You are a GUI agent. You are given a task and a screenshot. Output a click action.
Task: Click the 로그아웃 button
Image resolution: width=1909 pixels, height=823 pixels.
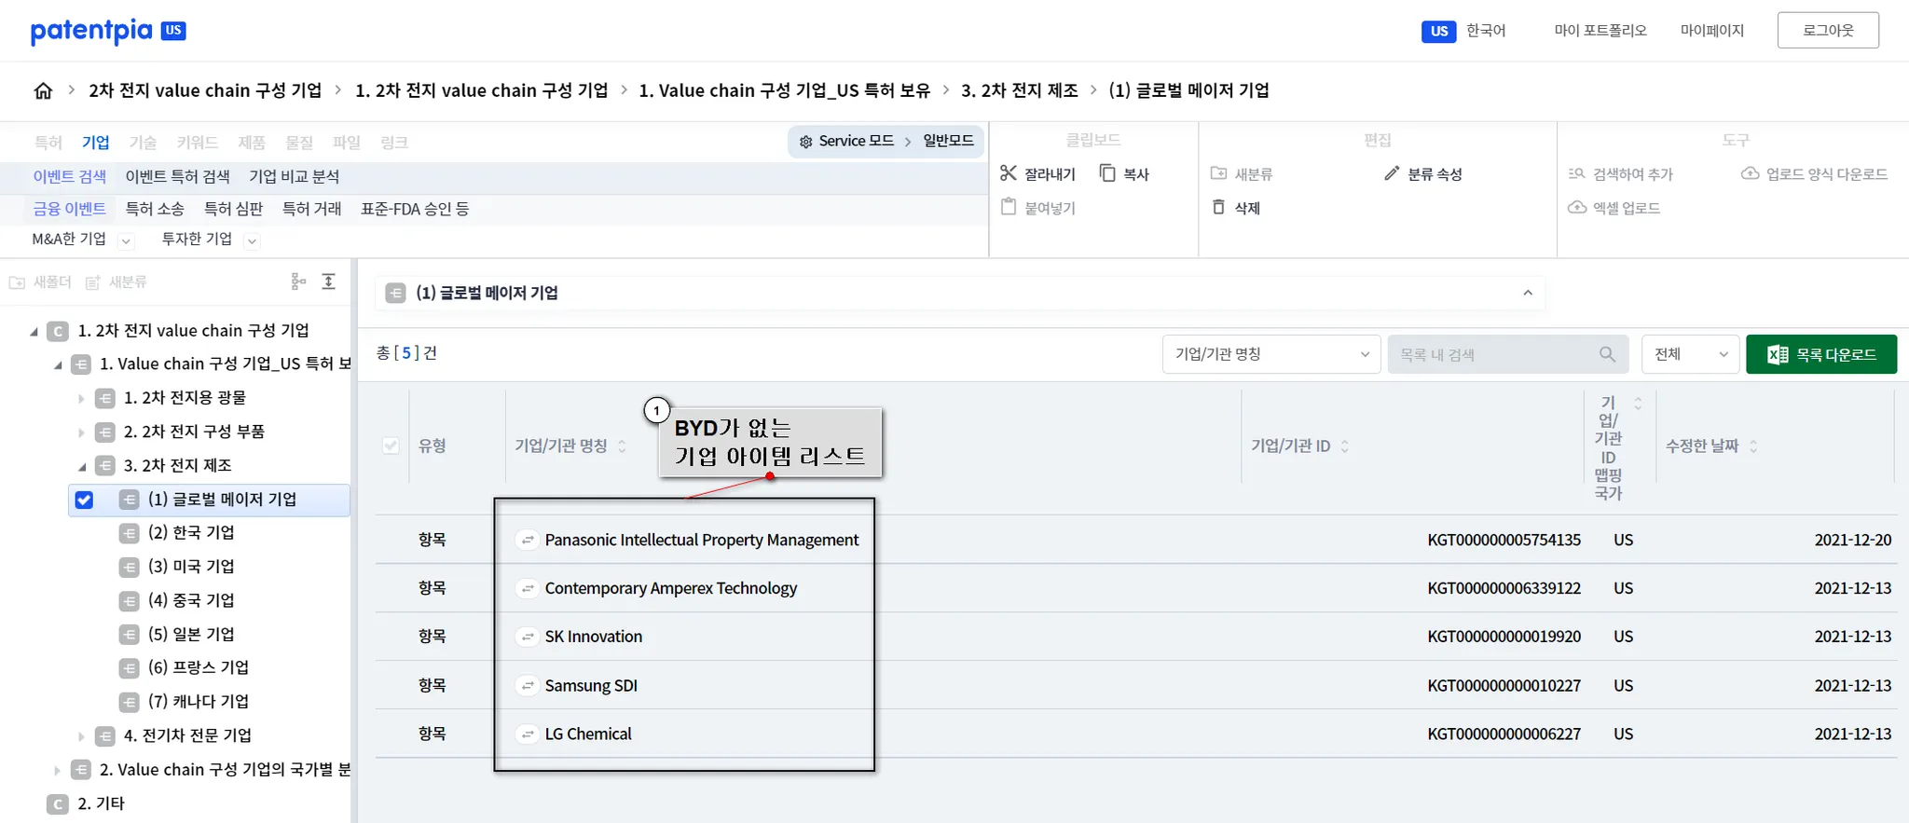click(1828, 31)
